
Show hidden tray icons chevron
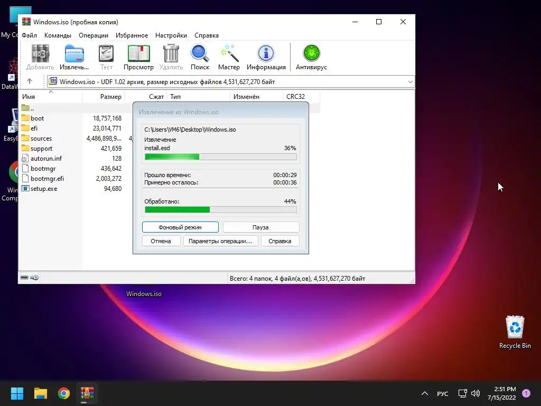[x=425, y=393]
